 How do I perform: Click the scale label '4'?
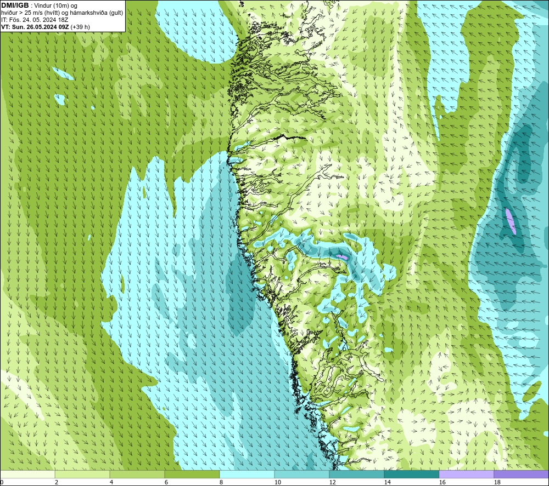coord(111,483)
